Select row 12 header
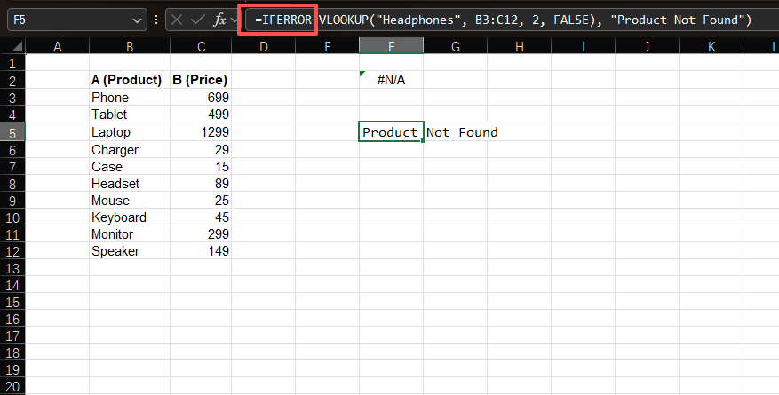 pos(12,251)
